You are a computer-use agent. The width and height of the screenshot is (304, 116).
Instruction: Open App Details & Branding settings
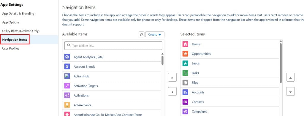point(18,14)
